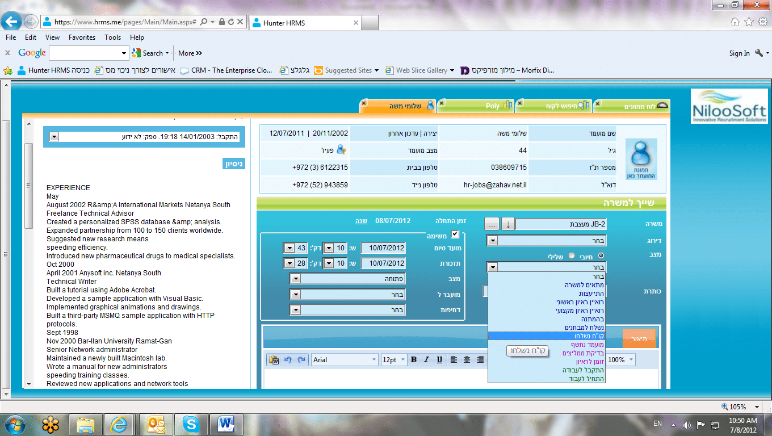The height and width of the screenshot is (436, 772).
Task: Open the Favorites star icon
Action: (749, 22)
